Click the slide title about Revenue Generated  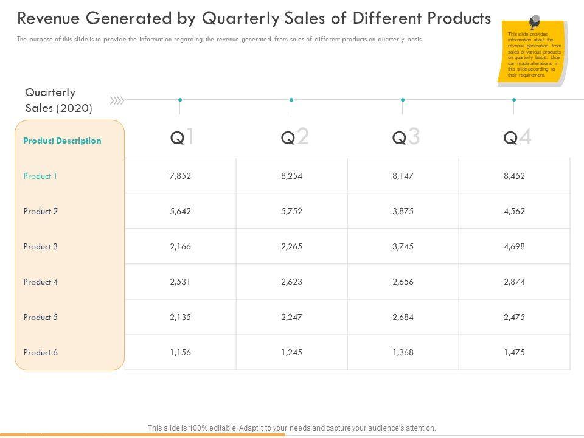tap(254, 19)
